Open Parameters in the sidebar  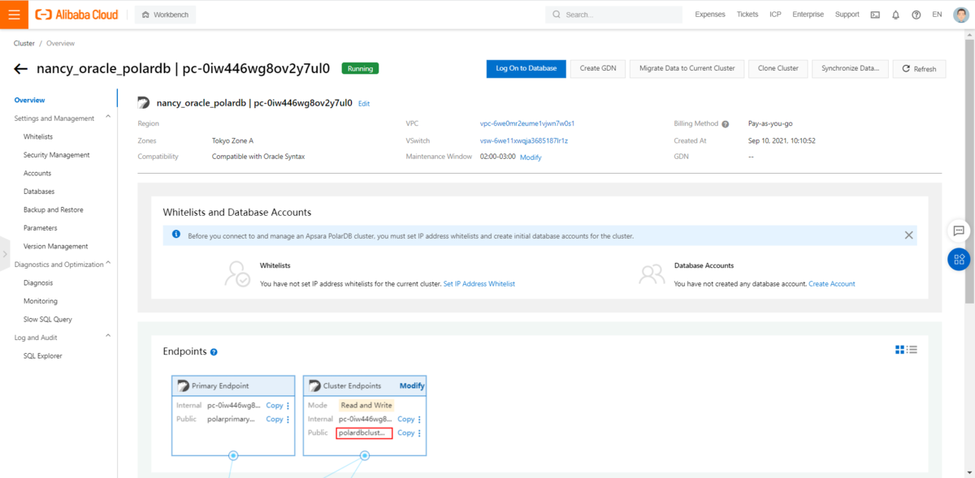pyautogui.click(x=41, y=228)
